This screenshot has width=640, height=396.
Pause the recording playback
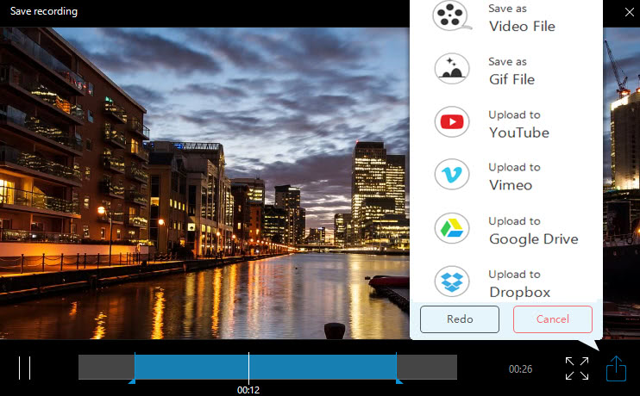[24, 368]
